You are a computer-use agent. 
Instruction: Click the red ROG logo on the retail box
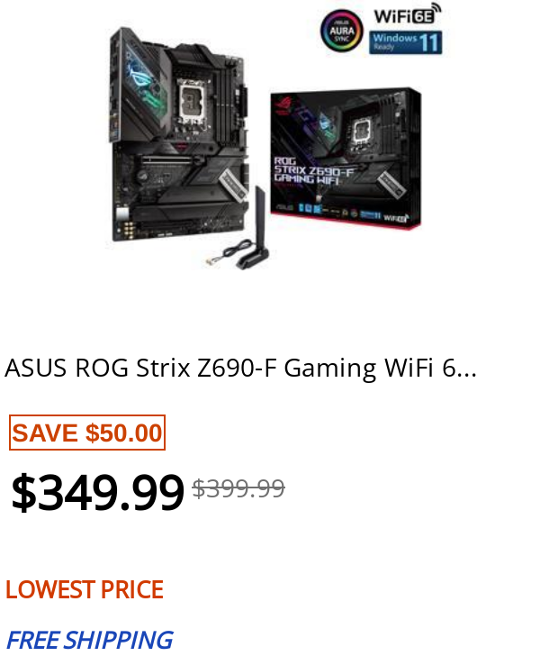pyautogui.click(x=283, y=105)
